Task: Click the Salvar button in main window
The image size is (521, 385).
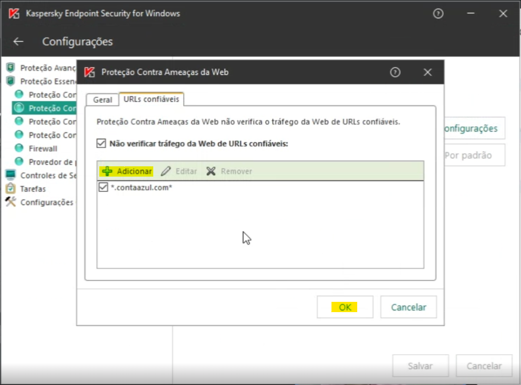Action: (x=420, y=366)
